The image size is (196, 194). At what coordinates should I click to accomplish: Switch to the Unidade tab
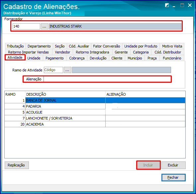click(x=34, y=58)
